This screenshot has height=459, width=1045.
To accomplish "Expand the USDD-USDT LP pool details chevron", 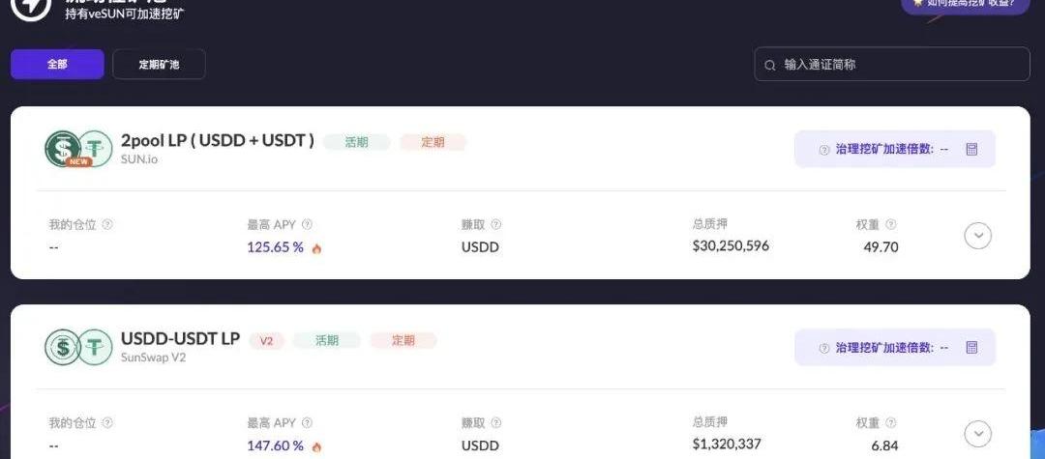I will (977, 434).
